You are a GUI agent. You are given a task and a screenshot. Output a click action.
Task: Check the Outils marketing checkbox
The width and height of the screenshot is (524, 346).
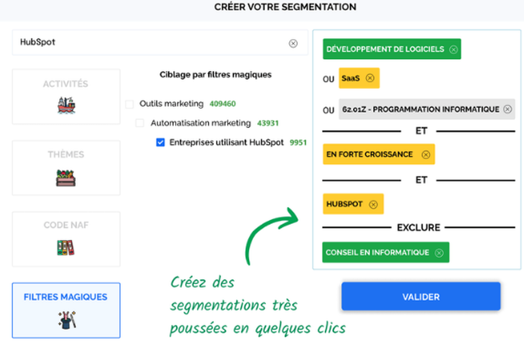point(129,104)
